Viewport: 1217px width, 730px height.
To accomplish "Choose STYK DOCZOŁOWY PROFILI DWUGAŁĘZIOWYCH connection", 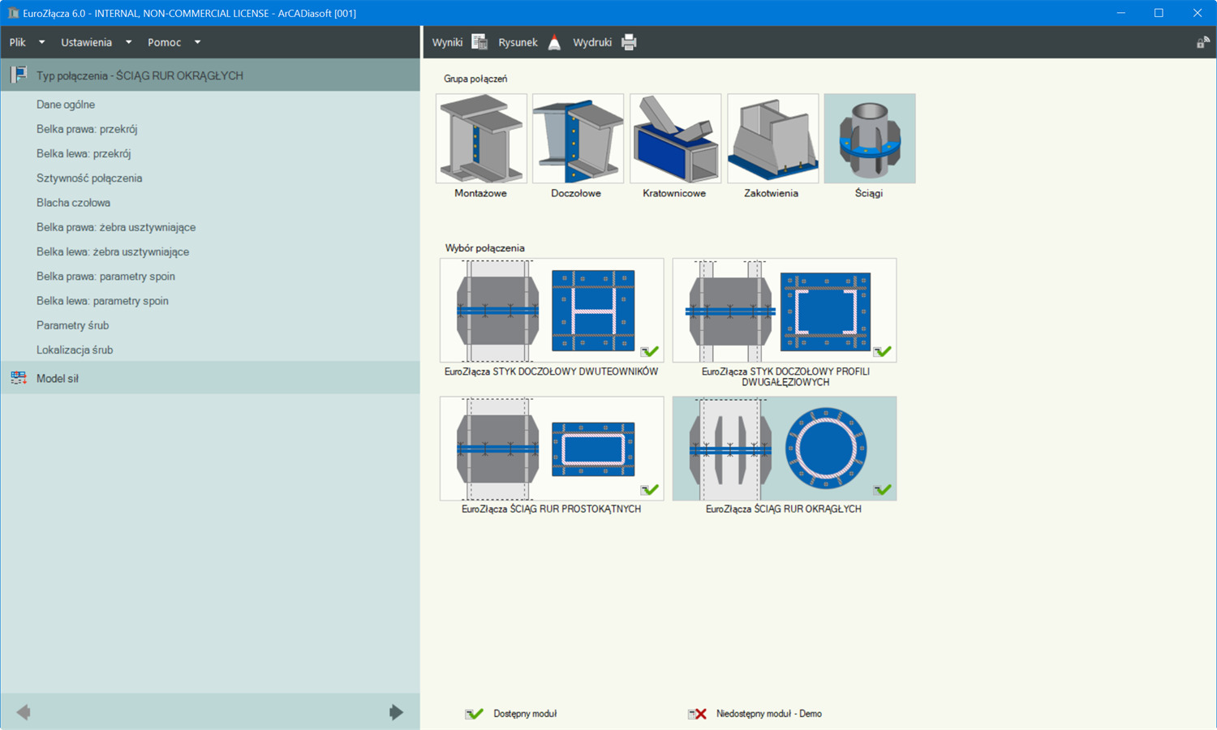I will [785, 311].
